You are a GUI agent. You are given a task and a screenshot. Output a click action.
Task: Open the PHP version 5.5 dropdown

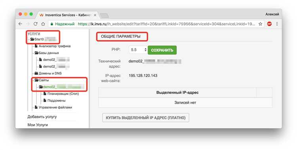tap(138, 50)
